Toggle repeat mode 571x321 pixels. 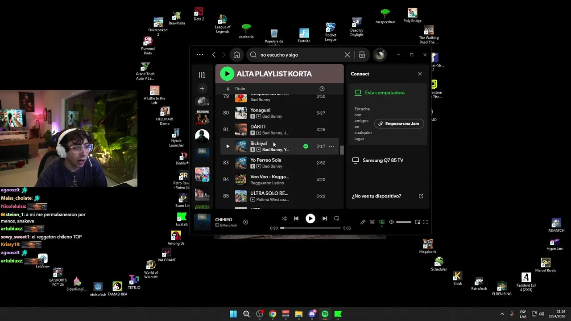point(337,218)
